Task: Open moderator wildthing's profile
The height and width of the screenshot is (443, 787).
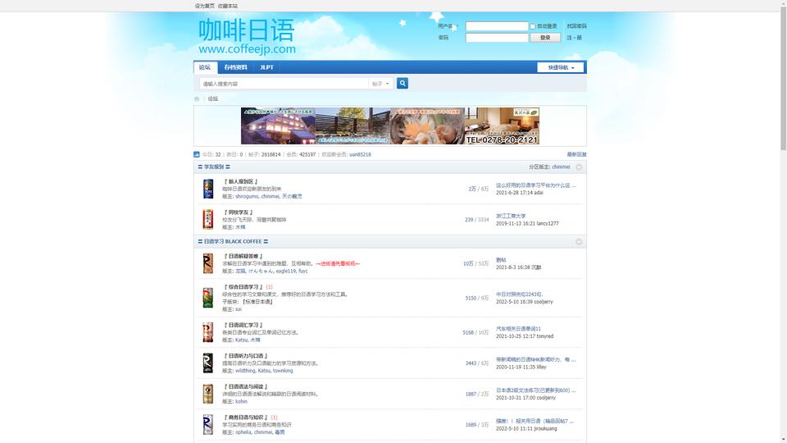Action: (x=245, y=371)
